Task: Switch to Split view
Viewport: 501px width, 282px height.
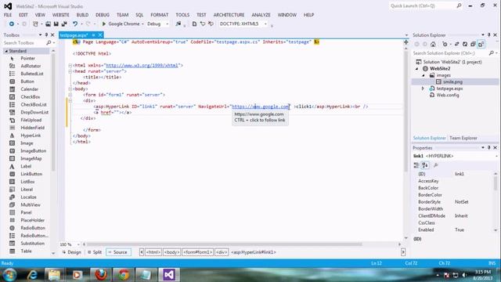Action: [95, 252]
